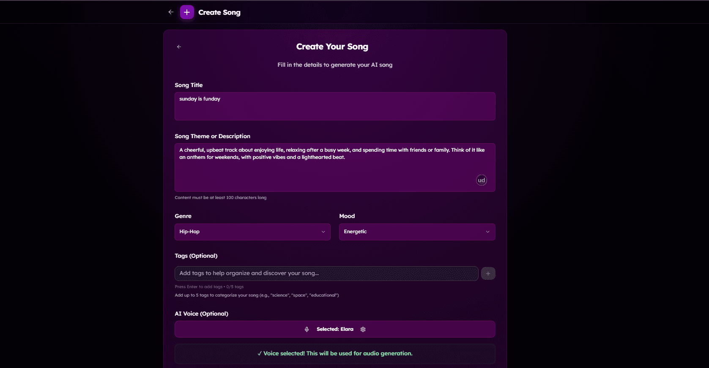Image resolution: width=709 pixels, height=368 pixels.
Task: Click the 'Create Song' header title
Action: click(219, 13)
